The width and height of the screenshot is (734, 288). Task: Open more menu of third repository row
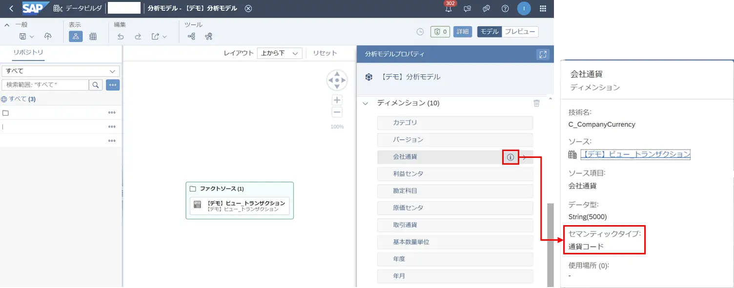[x=112, y=141]
